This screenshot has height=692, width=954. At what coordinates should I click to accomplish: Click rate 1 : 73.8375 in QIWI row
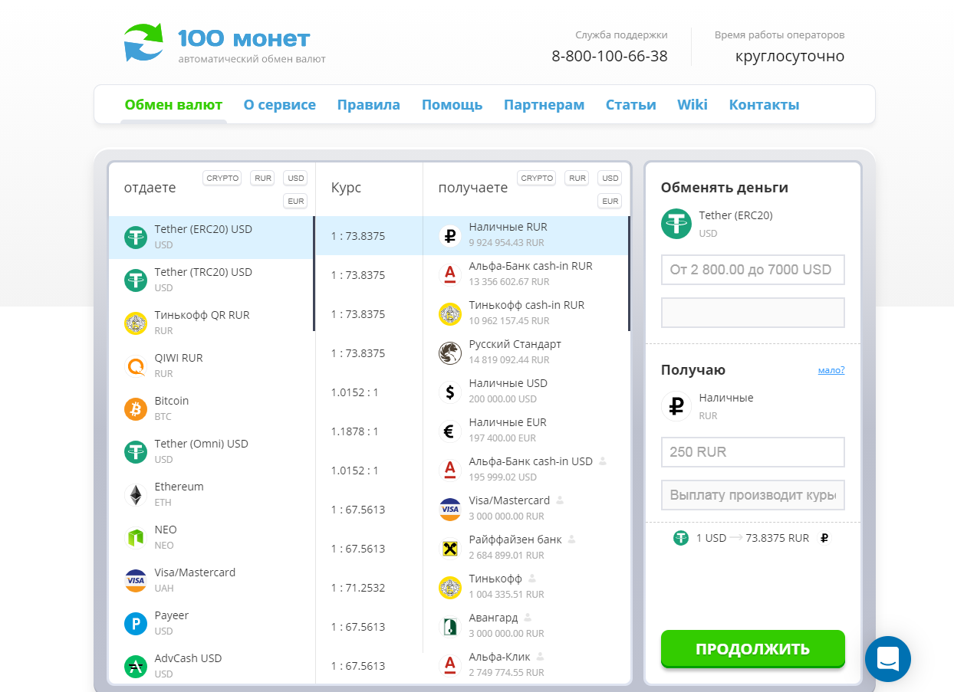pyautogui.click(x=358, y=353)
